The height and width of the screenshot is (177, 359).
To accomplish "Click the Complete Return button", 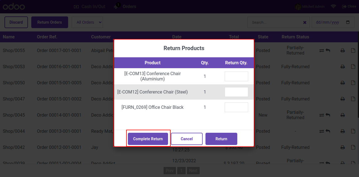I will 148,139.
